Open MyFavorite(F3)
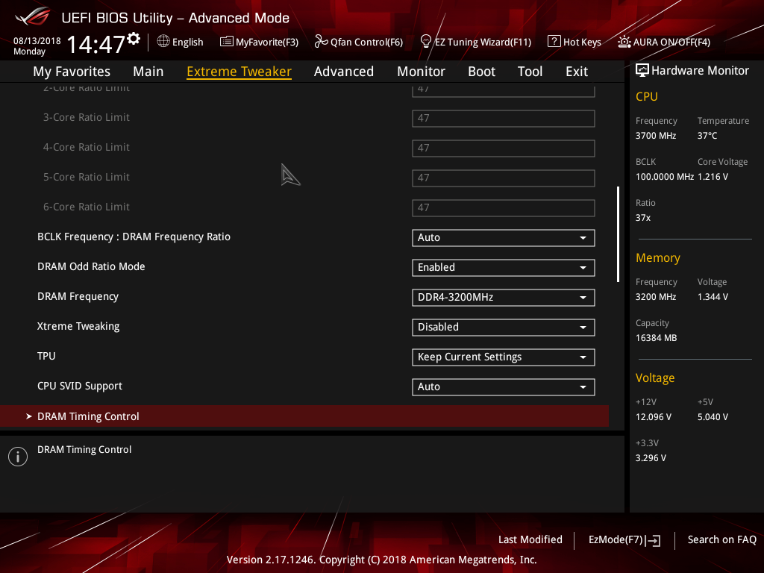The image size is (764, 573). 259,42
